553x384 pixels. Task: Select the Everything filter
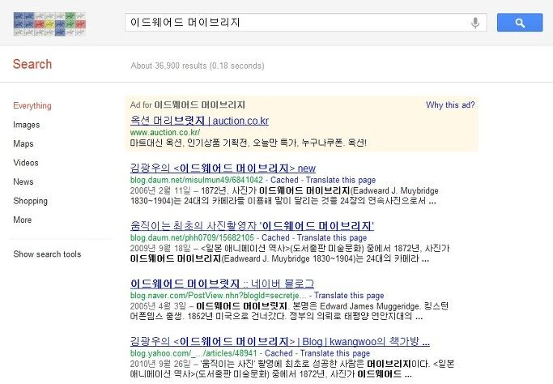tap(32, 105)
